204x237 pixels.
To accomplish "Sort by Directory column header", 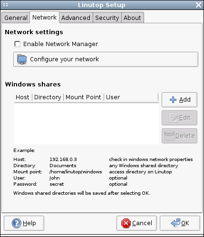I will click(x=48, y=97).
